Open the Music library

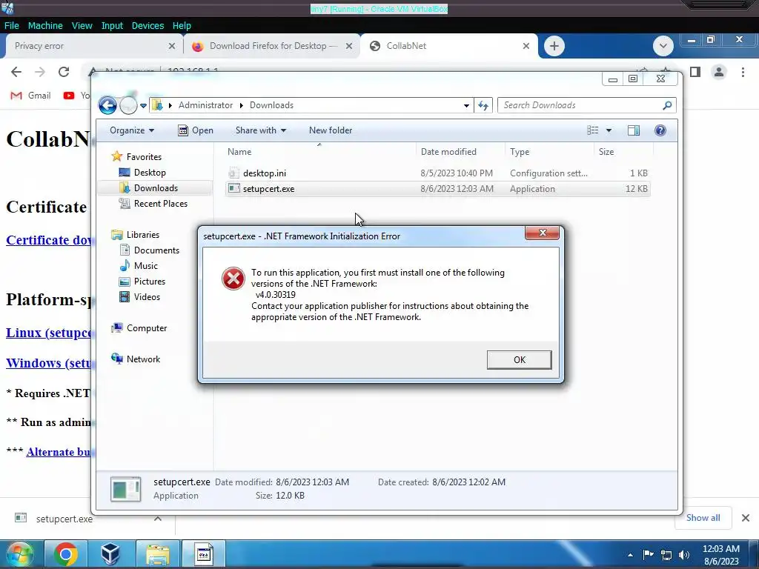tap(146, 266)
